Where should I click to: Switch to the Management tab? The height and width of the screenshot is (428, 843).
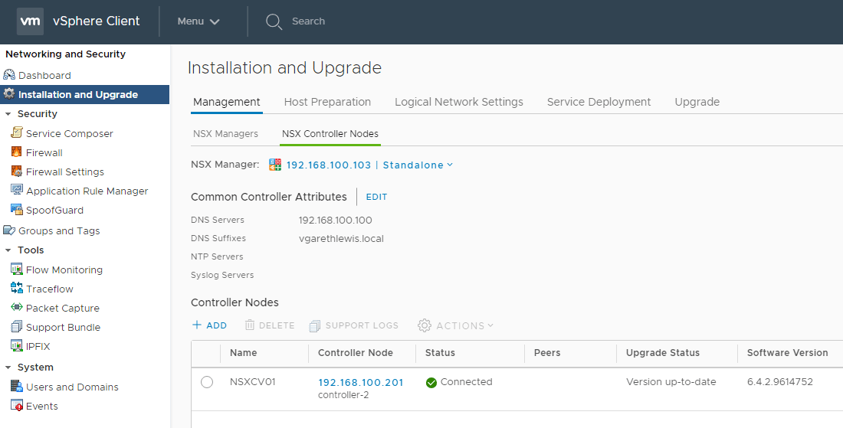pyautogui.click(x=226, y=102)
